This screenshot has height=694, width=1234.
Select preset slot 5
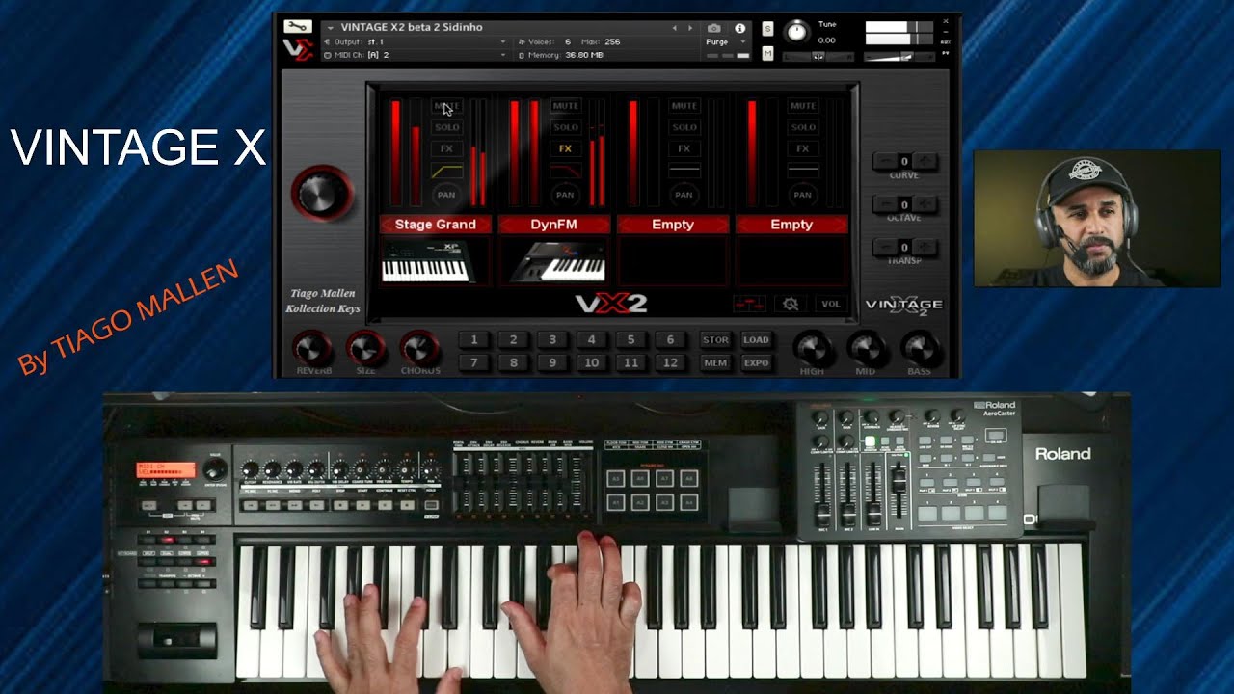630,339
